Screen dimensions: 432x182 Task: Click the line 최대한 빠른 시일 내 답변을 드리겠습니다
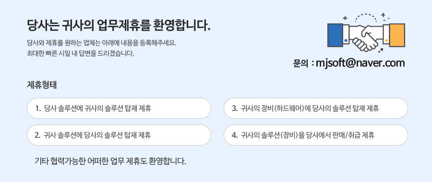tap(81, 53)
